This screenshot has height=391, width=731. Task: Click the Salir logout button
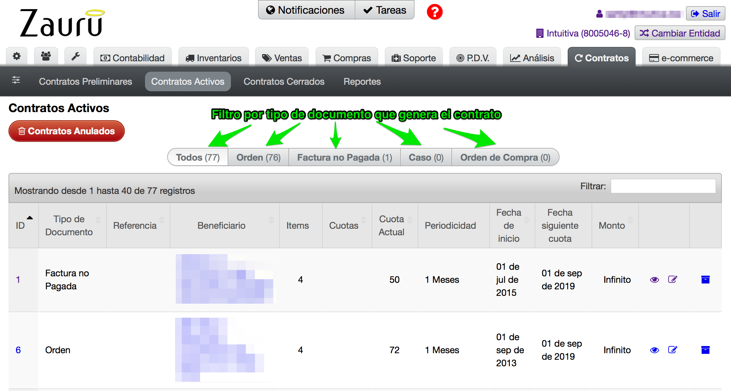tap(706, 14)
